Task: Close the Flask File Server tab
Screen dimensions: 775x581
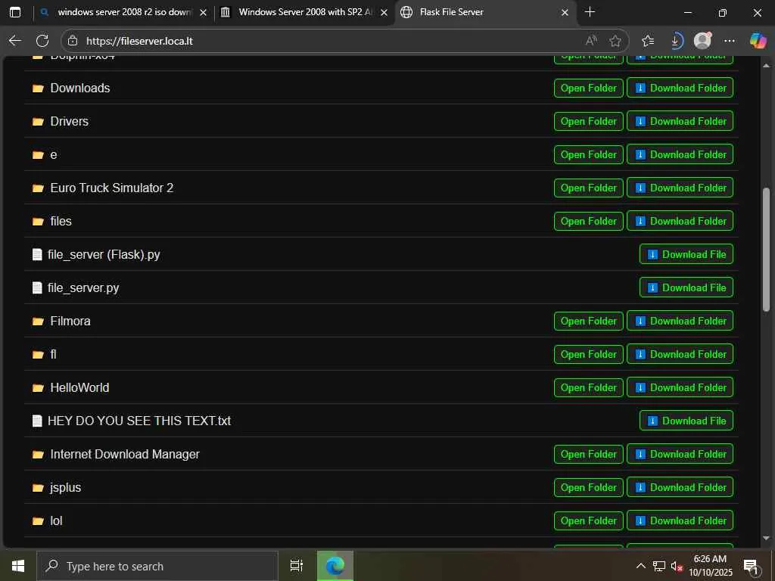Action: pos(565,12)
